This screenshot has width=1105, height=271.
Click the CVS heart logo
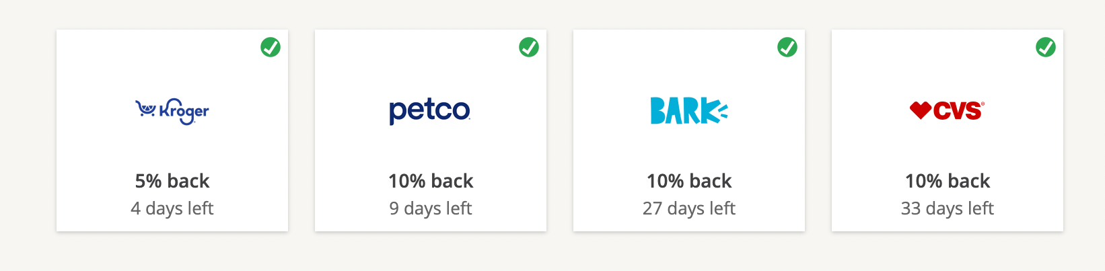tap(947, 110)
